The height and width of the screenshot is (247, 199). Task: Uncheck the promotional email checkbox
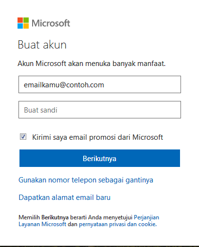[x=23, y=137]
